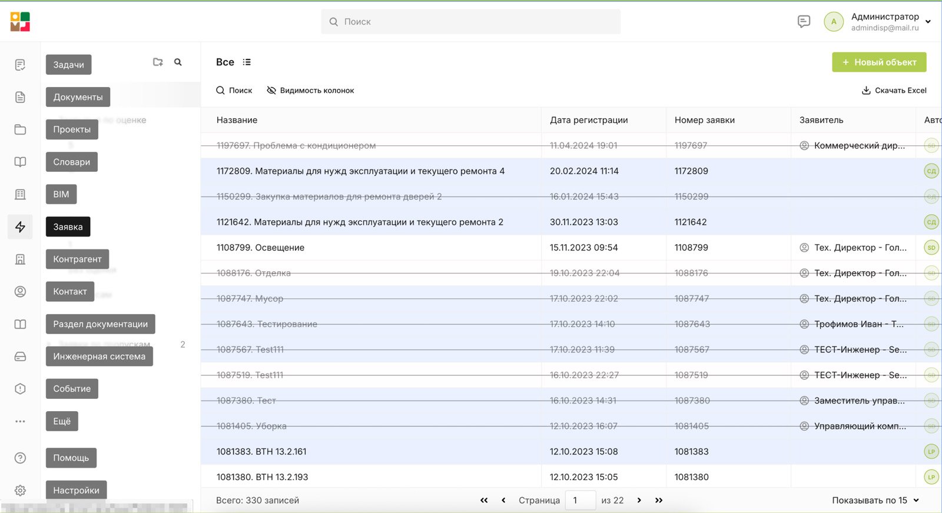Toggle column visibility via Видимость колонок

[310, 91]
